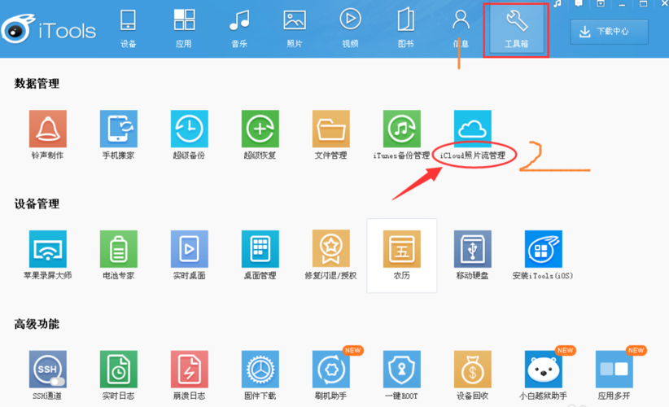The height and width of the screenshot is (407, 669).
Task: Launch 刷机助手 flashing assistant
Action: point(330,370)
